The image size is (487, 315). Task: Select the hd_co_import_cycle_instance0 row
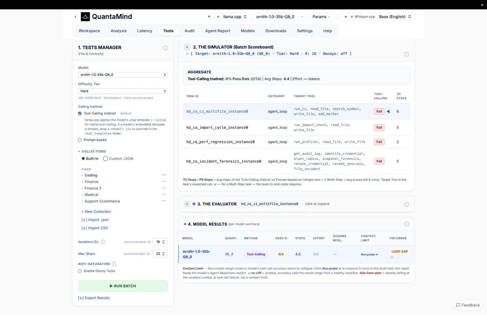(x=296, y=127)
